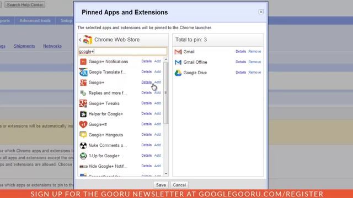
Task: Select the Google+ Hangouts result name
Action: pos(106,135)
